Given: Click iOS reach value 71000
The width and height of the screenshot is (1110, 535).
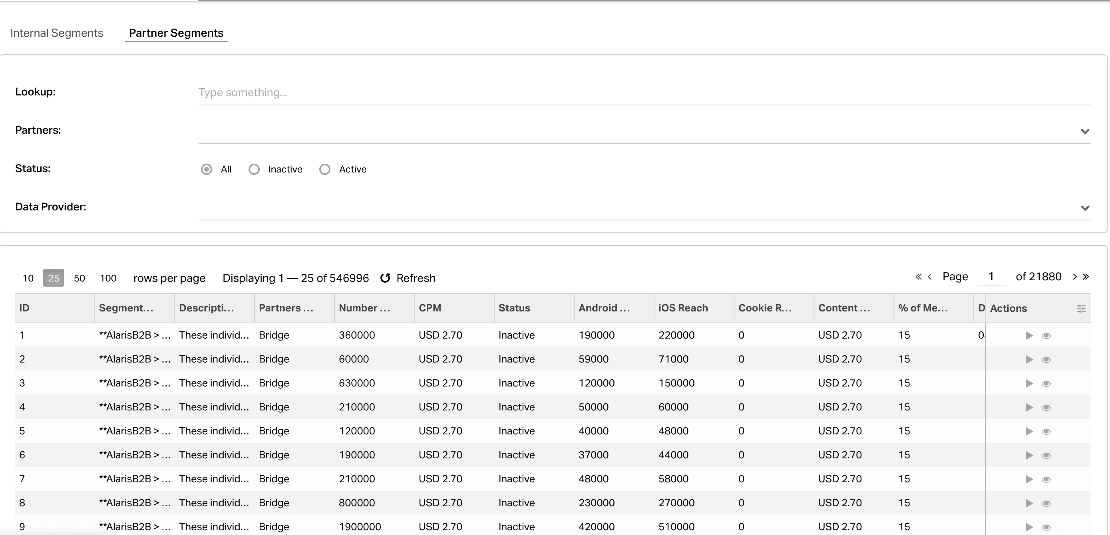Looking at the screenshot, I should [x=674, y=359].
